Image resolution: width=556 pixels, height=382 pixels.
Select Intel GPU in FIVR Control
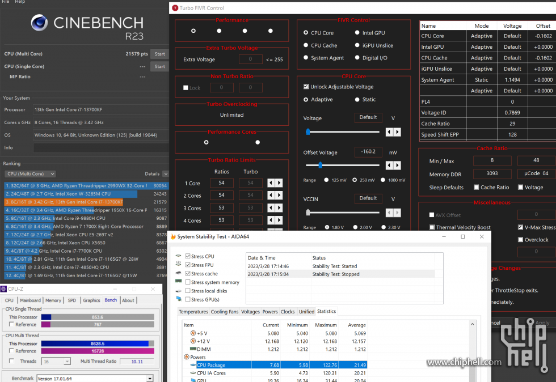click(357, 33)
